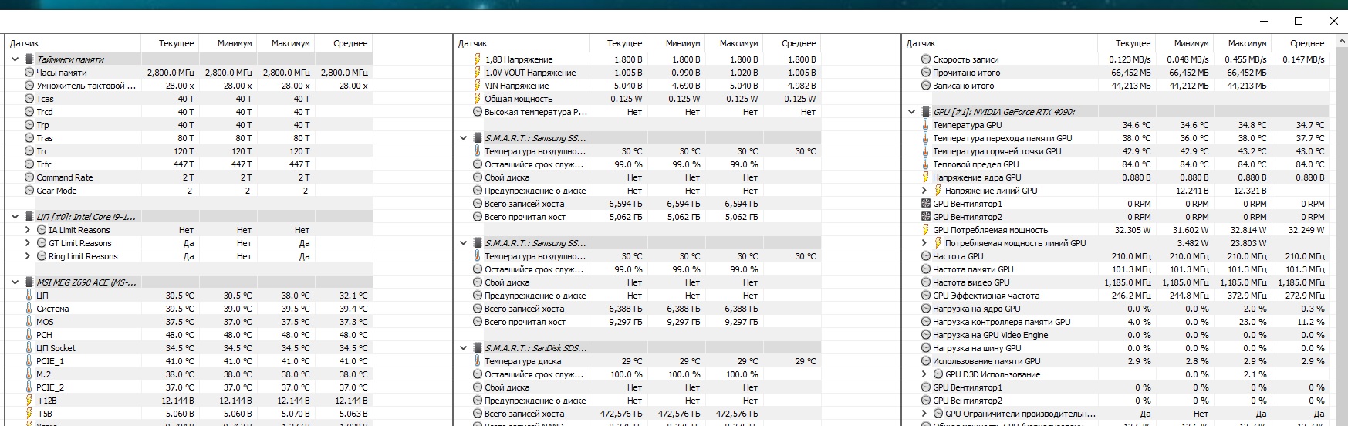Screen dimensions: 1348x426
Task: Expand Напряжение линий GPU
Action: point(924,191)
